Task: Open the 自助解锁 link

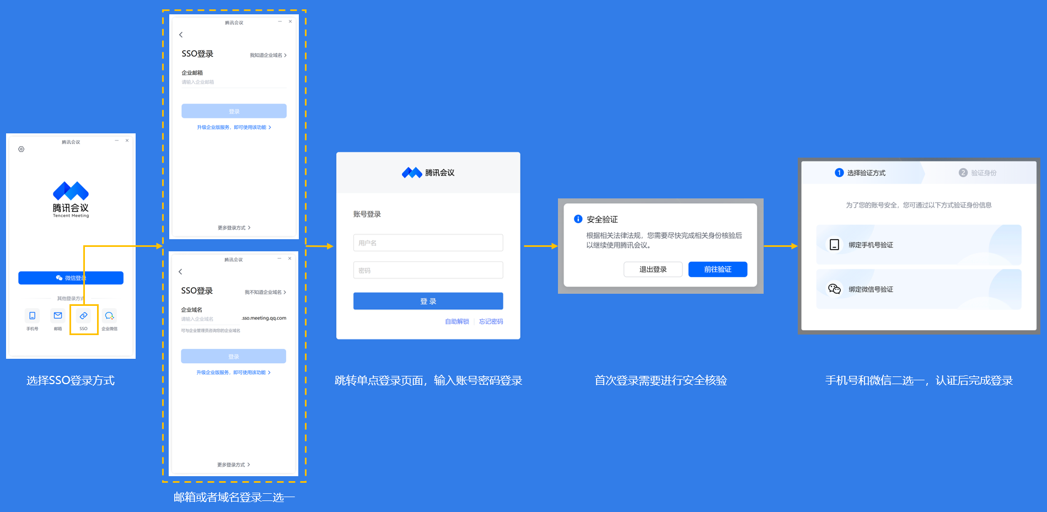Action: pyautogui.click(x=457, y=321)
